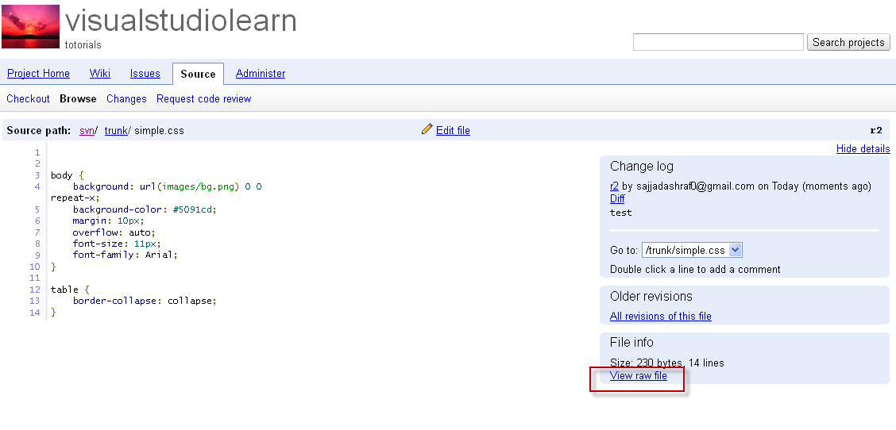Click the border-collapse: collapse code line
The width and height of the screenshot is (896, 430).
tap(145, 301)
